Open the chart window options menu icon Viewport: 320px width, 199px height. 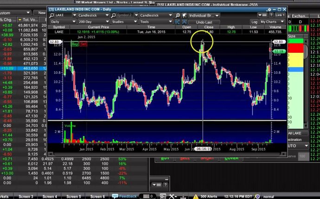click(262, 15)
